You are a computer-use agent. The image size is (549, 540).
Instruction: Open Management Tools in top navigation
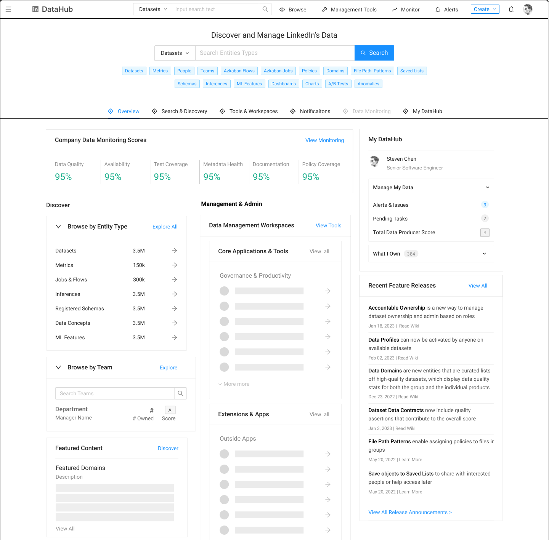click(349, 10)
